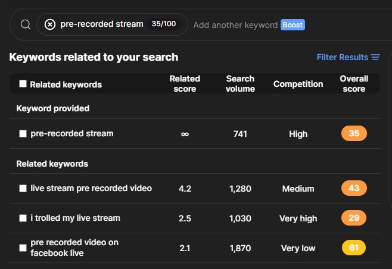
Task: Sort by Competition column header
Action: 298,84
